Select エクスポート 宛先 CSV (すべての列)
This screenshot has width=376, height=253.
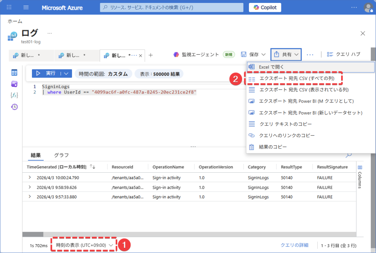tap(297, 78)
